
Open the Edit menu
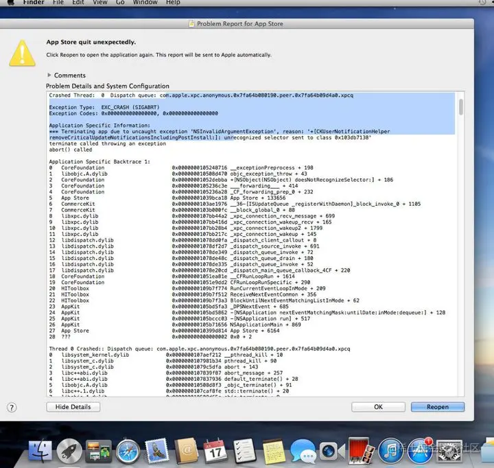click(x=78, y=3)
